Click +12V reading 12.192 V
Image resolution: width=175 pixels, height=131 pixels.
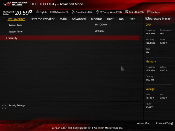[x=150, y=98]
